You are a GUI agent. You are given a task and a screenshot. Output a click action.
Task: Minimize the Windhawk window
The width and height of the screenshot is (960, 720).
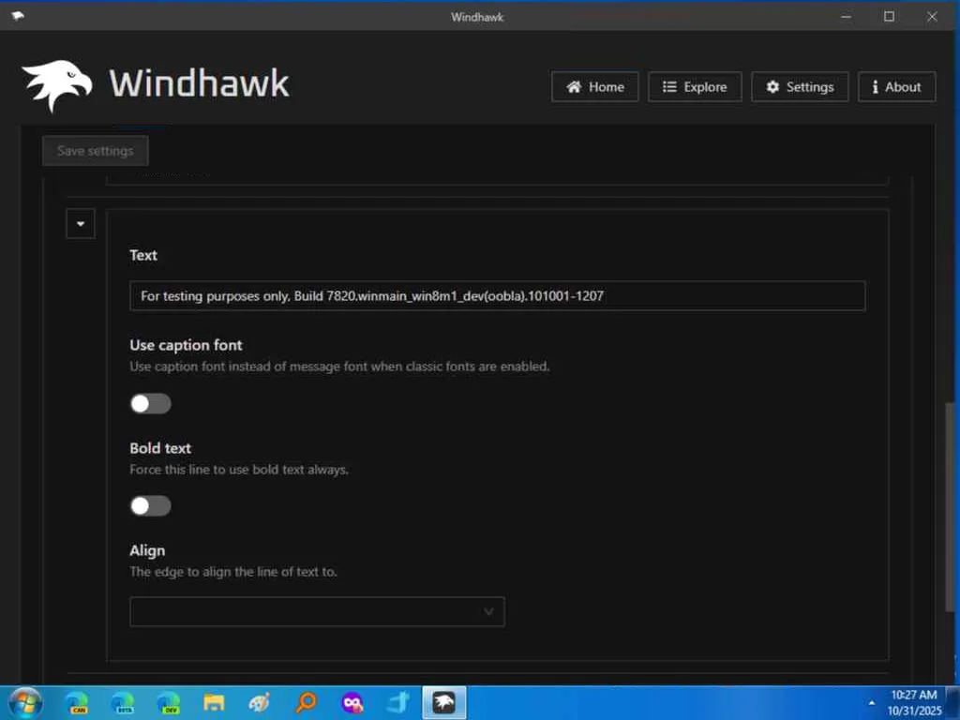[x=847, y=17]
